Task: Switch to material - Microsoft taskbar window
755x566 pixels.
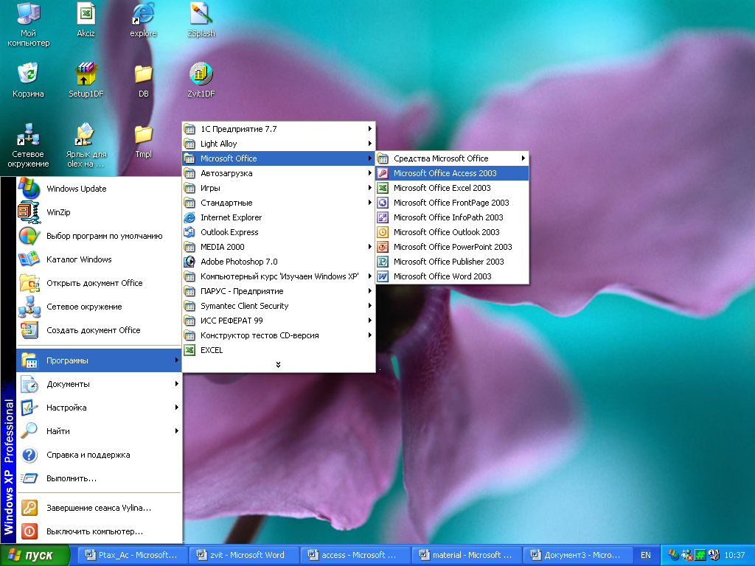Action: tap(466, 556)
